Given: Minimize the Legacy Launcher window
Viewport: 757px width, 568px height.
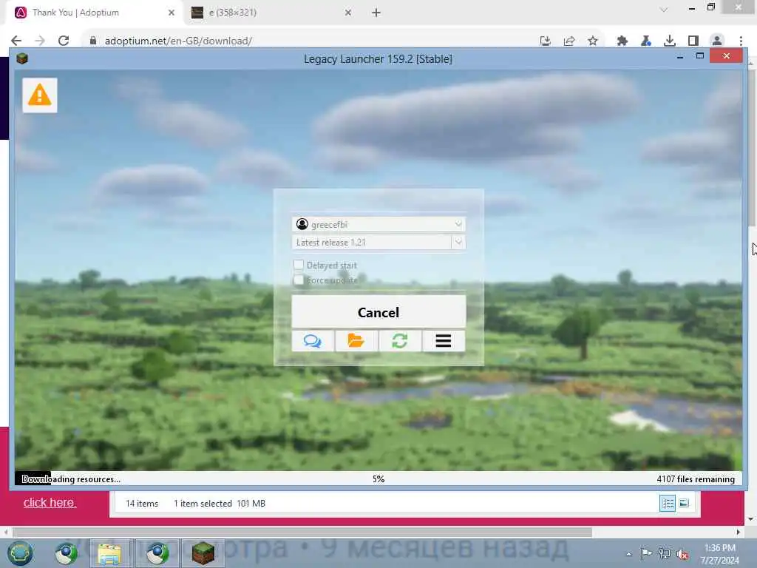Looking at the screenshot, I should coord(680,57).
